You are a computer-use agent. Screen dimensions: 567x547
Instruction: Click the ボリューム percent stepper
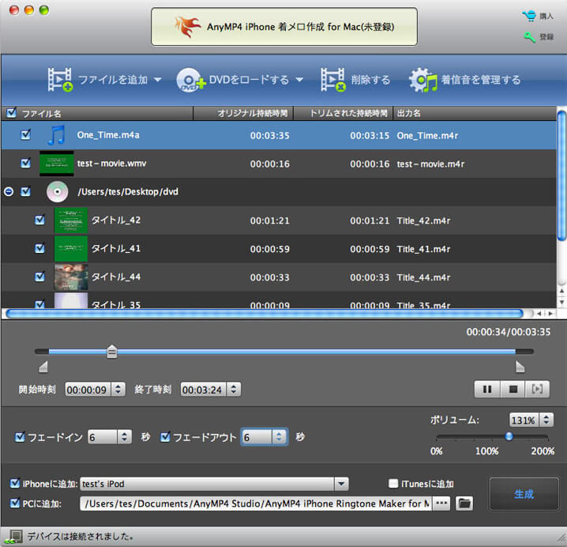coord(546,420)
